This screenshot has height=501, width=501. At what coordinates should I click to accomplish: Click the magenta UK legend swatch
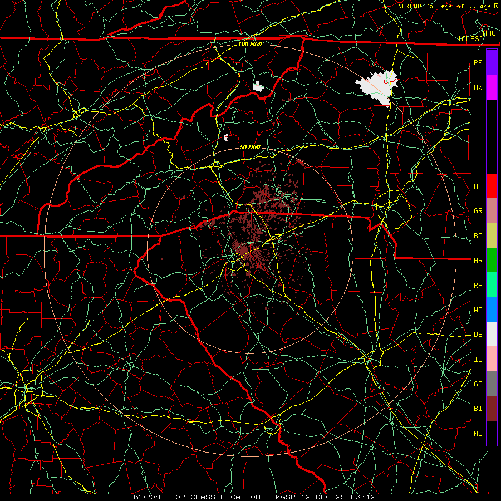click(x=492, y=87)
